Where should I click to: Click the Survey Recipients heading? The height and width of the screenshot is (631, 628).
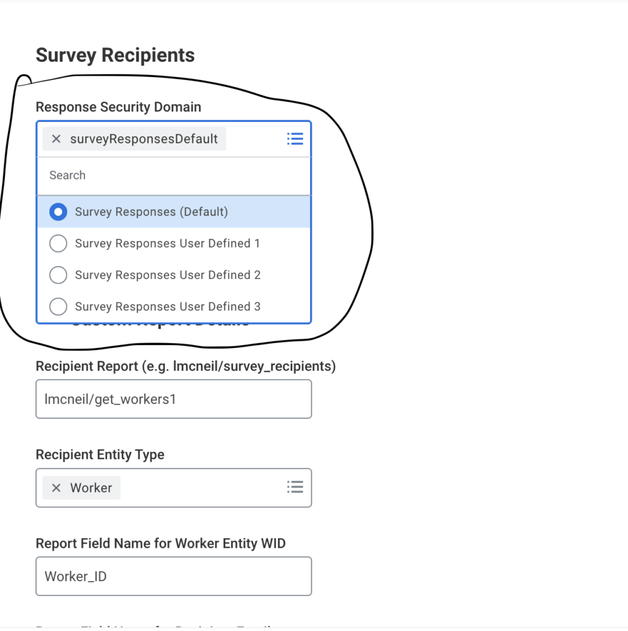pos(115,55)
